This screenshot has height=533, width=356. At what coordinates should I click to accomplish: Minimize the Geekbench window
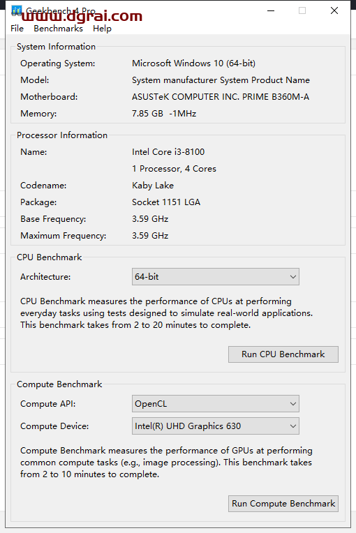coord(271,10)
